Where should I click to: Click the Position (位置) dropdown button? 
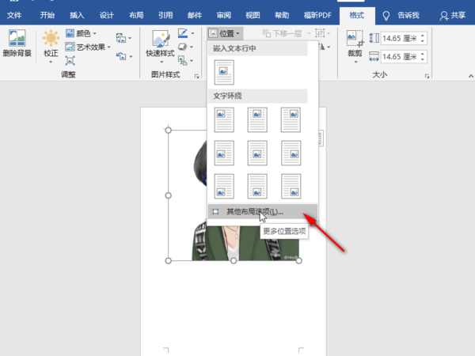click(x=225, y=33)
